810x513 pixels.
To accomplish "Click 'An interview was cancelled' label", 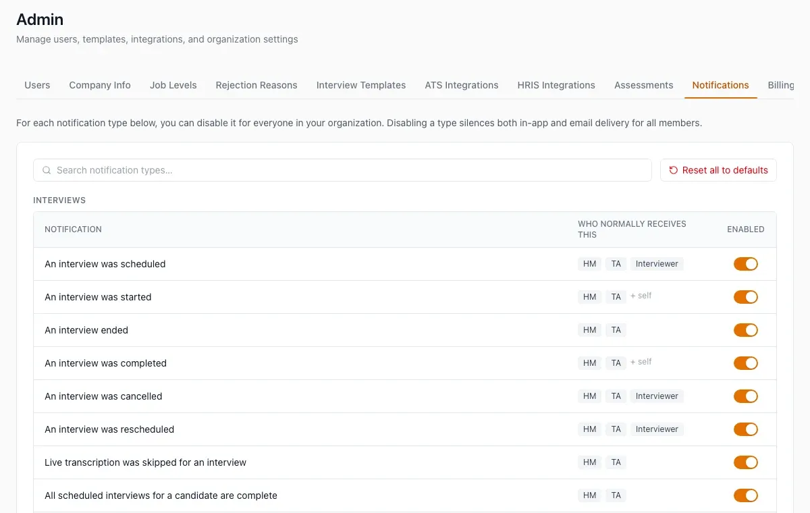I will (x=103, y=396).
